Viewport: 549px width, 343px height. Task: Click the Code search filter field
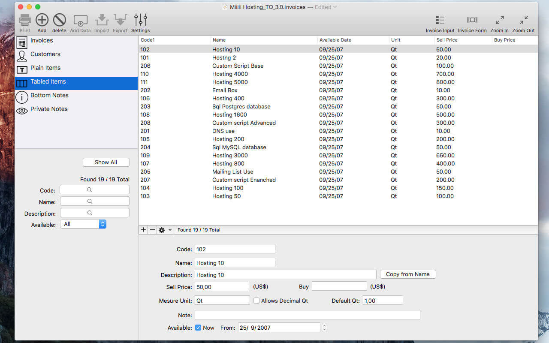click(x=94, y=190)
